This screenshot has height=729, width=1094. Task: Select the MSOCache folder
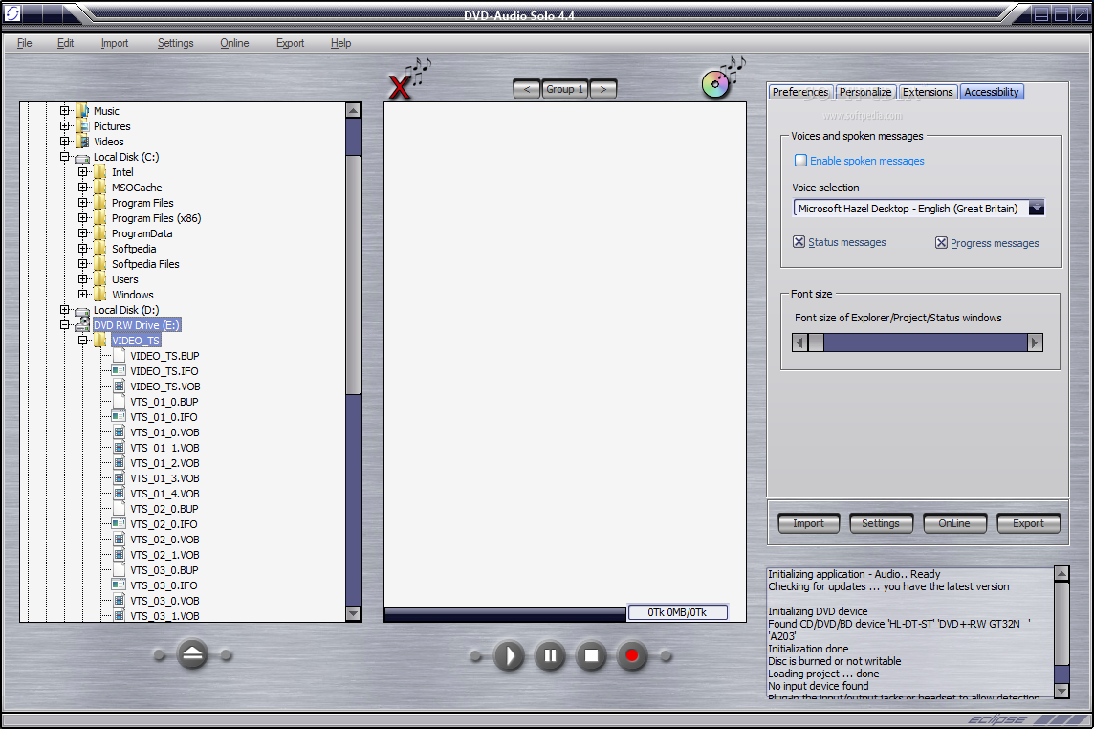pyautogui.click(x=137, y=188)
